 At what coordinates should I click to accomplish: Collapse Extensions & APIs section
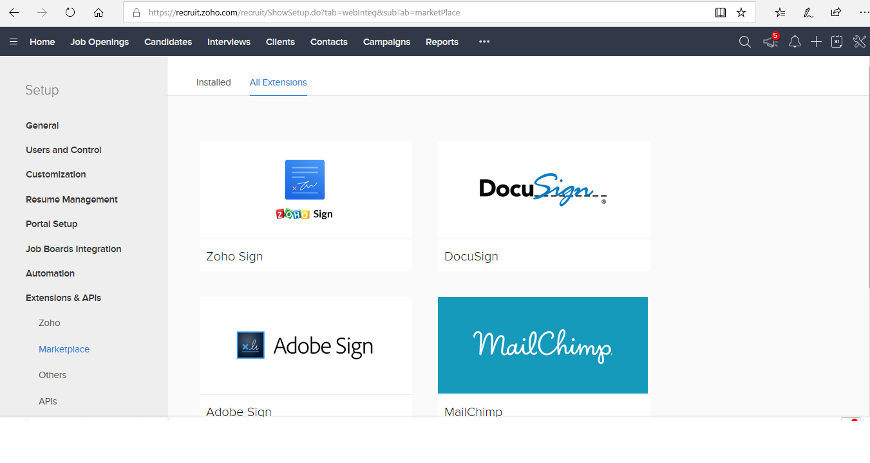(63, 298)
